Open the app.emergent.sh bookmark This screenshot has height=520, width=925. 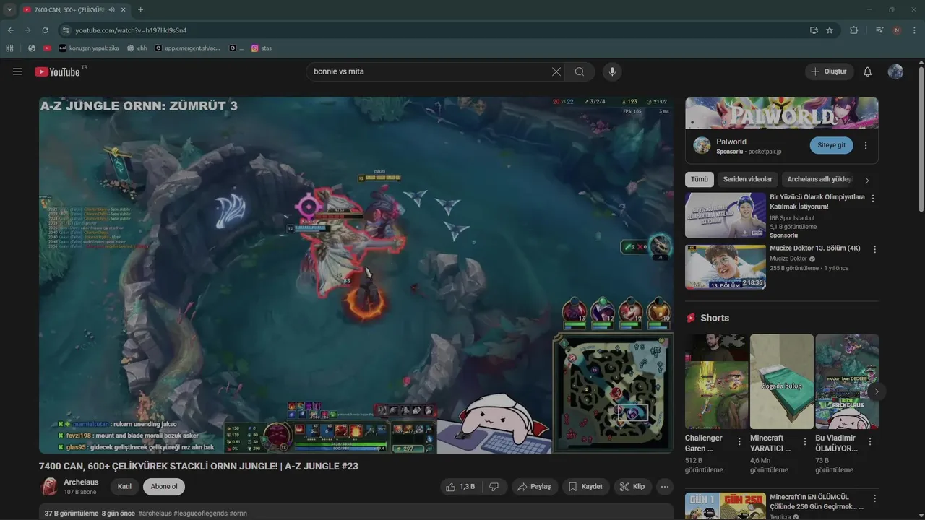pyautogui.click(x=188, y=48)
